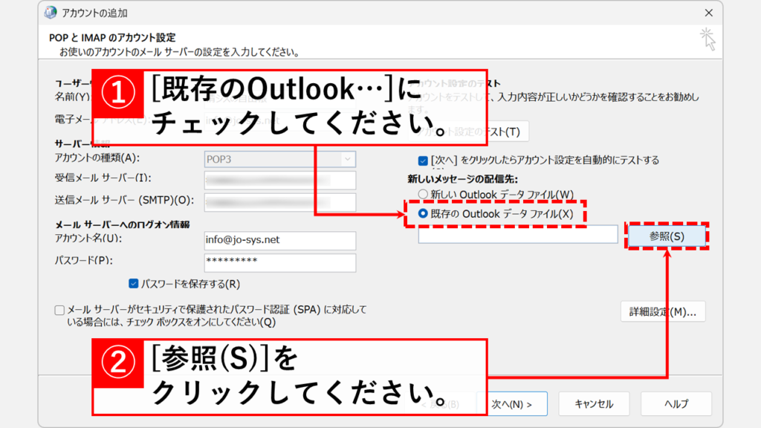The width and height of the screenshot is (761, 428).
Task: Click the existing data file path field
Action: pos(518,234)
